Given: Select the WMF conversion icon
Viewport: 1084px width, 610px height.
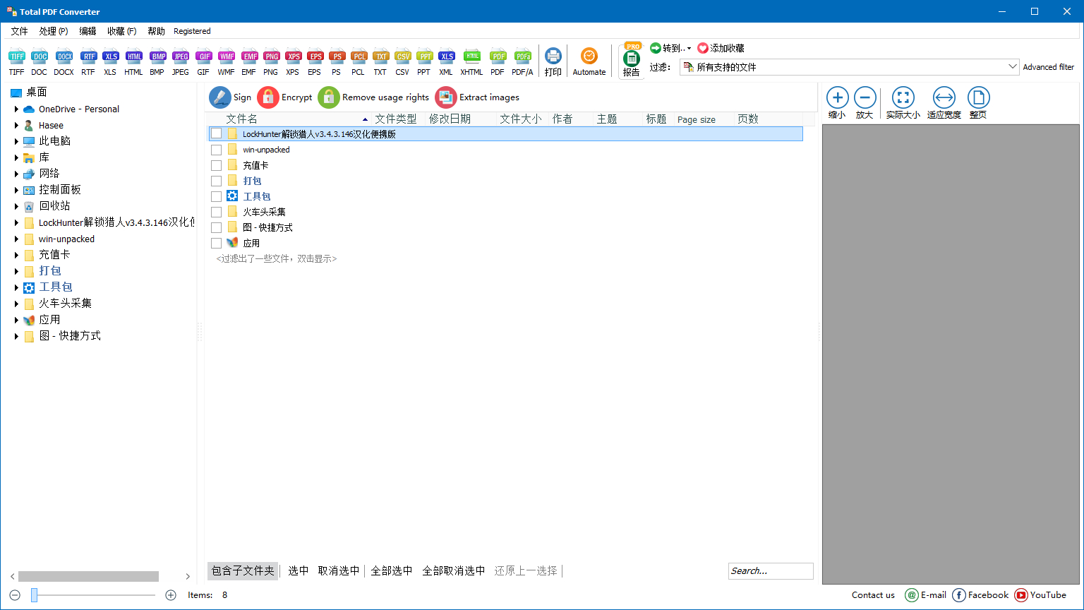Looking at the screenshot, I should click(226, 62).
